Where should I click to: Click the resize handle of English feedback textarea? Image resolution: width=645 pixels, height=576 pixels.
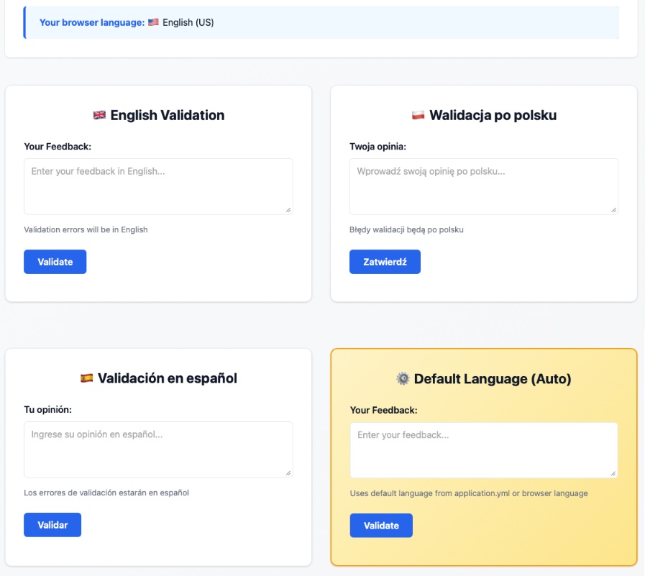(288, 209)
